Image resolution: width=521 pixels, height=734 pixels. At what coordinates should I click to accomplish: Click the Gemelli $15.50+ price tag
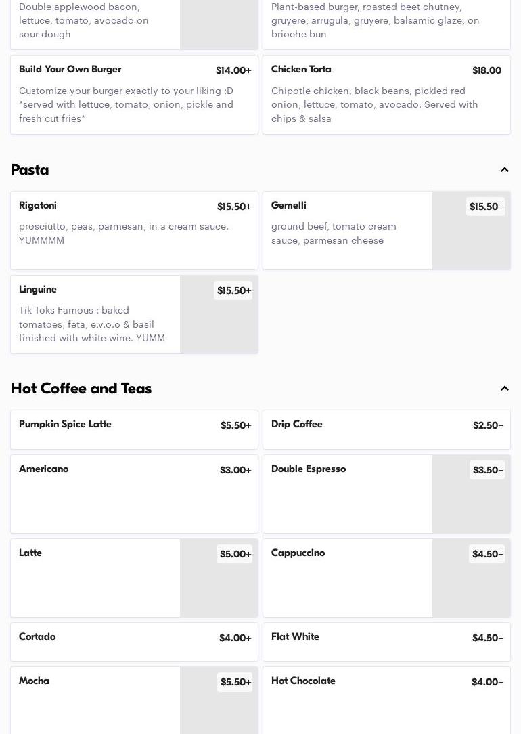tap(486, 207)
